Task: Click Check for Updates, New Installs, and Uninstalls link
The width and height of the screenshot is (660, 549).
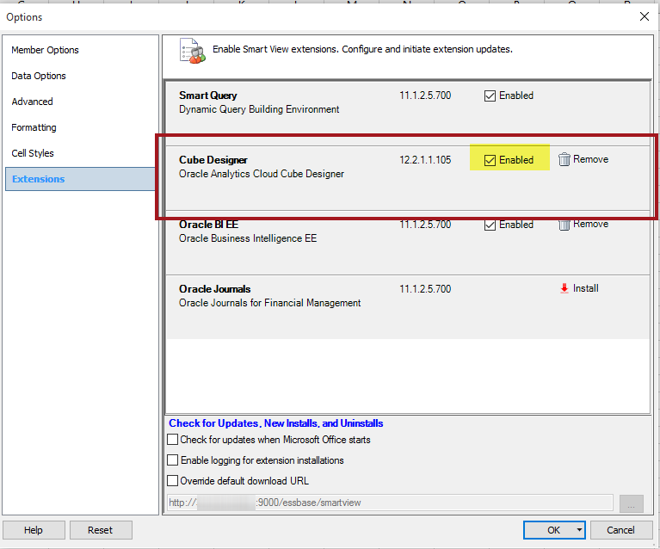Action: [x=275, y=423]
